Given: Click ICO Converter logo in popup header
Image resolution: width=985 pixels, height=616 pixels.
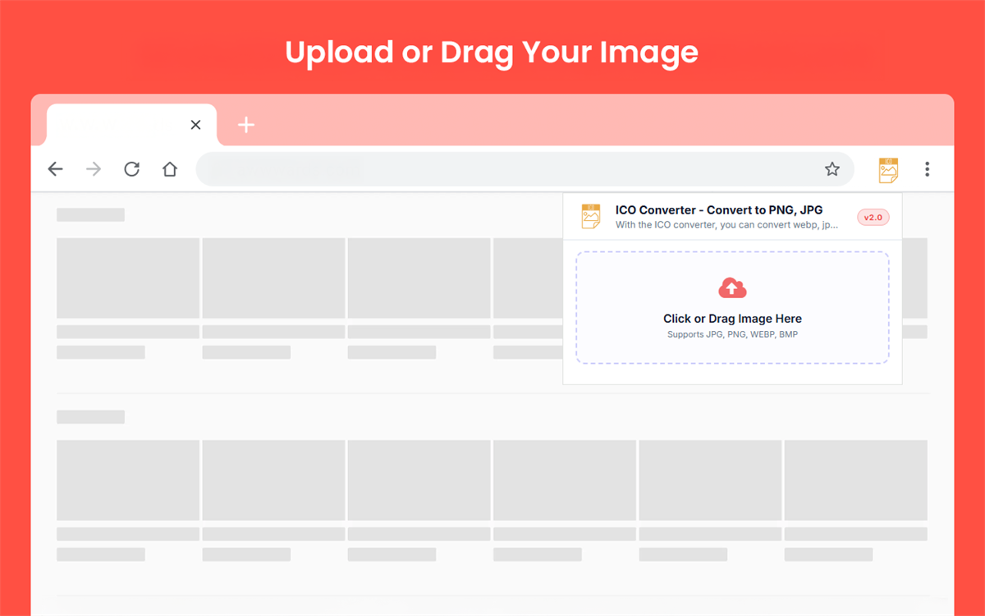Looking at the screenshot, I should (591, 216).
